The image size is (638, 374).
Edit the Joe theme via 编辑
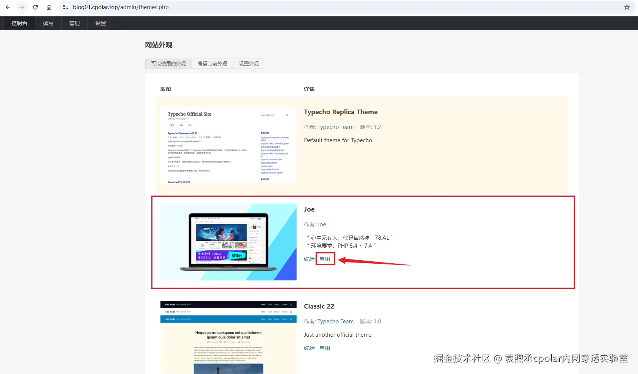click(x=309, y=259)
